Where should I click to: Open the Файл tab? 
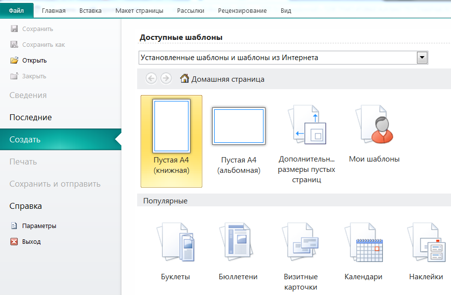click(16, 11)
